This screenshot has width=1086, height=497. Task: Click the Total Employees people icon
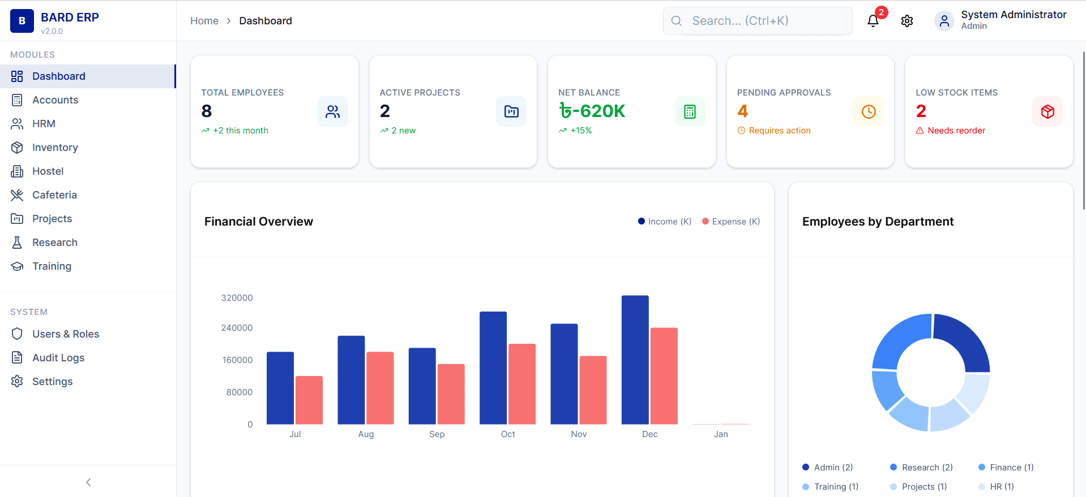click(x=332, y=111)
